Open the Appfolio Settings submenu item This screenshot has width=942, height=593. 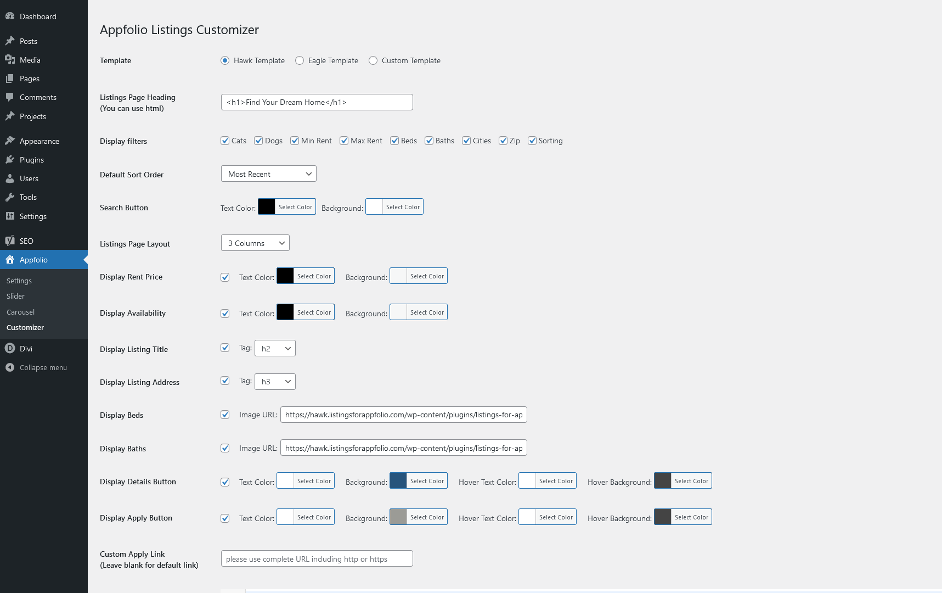click(19, 281)
